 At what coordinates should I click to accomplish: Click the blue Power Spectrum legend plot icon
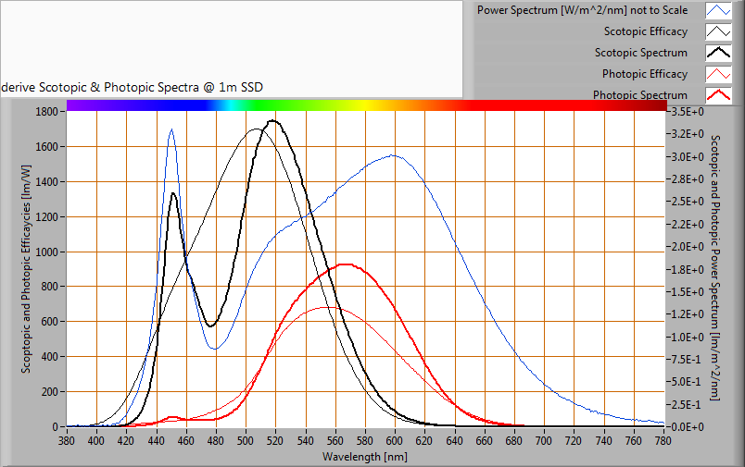click(719, 11)
